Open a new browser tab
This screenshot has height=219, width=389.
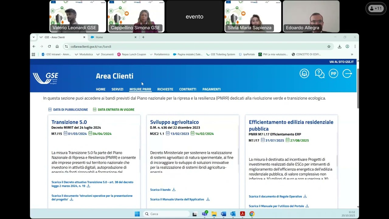tap(143, 37)
